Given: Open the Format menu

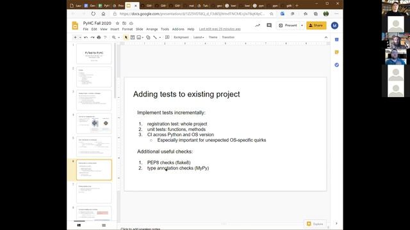Looking at the screenshot, I should click(x=127, y=29).
